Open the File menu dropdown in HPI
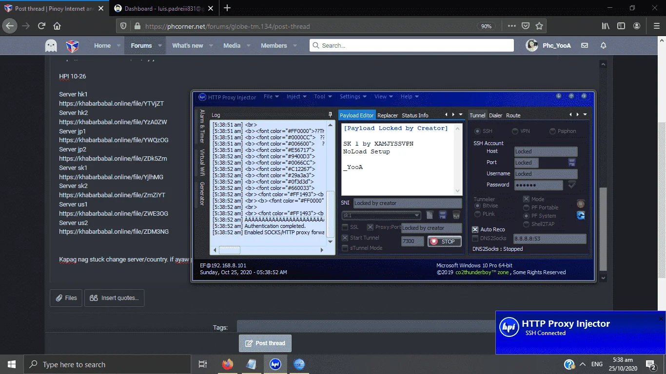 [x=271, y=96]
